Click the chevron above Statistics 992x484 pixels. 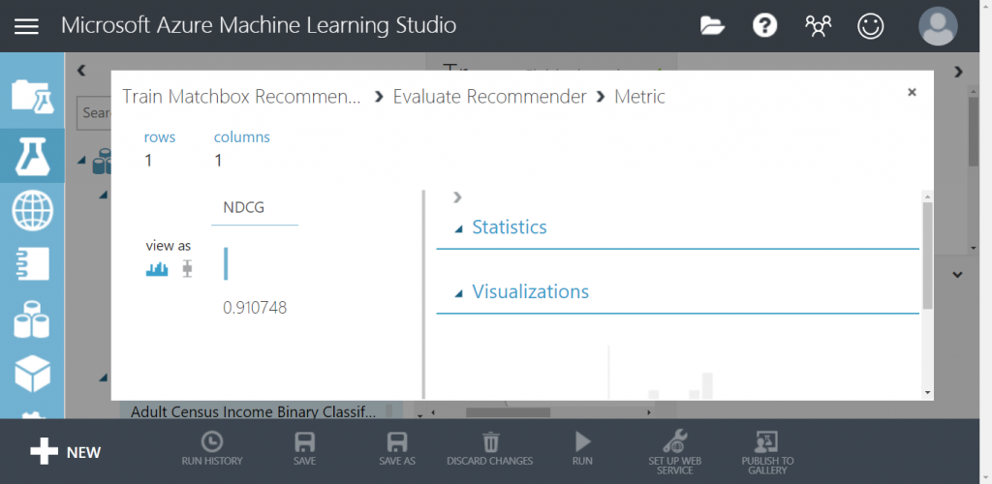(457, 197)
